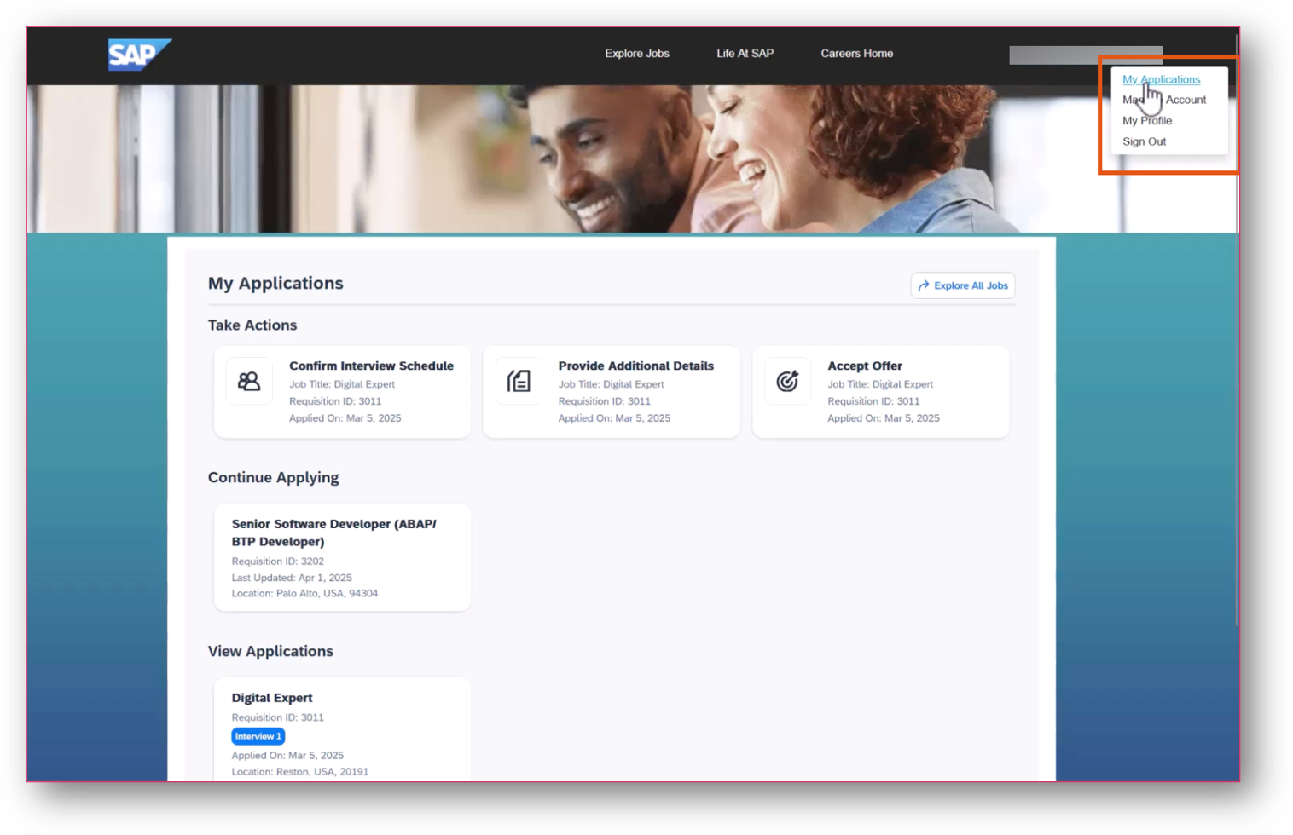1293x835 pixels.
Task: Click the Provide Additional Details document icon
Action: point(519,381)
